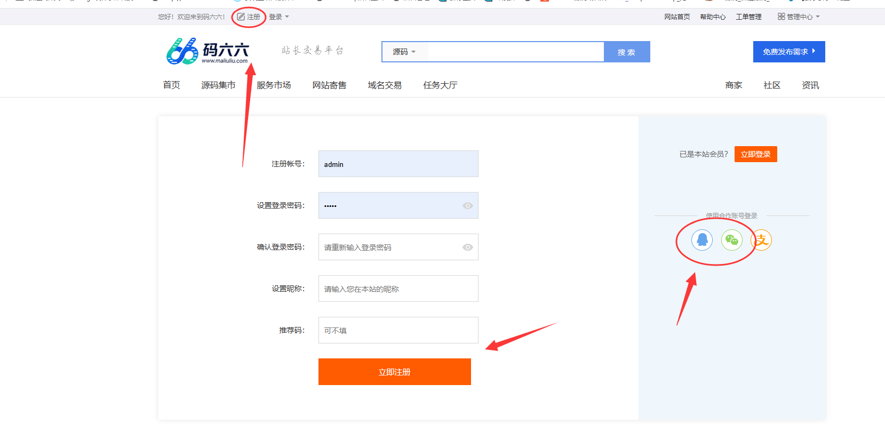Image resolution: width=885 pixels, height=432 pixels.
Task: Select 任务大厅 in the navigation bar
Action: [x=440, y=85]
